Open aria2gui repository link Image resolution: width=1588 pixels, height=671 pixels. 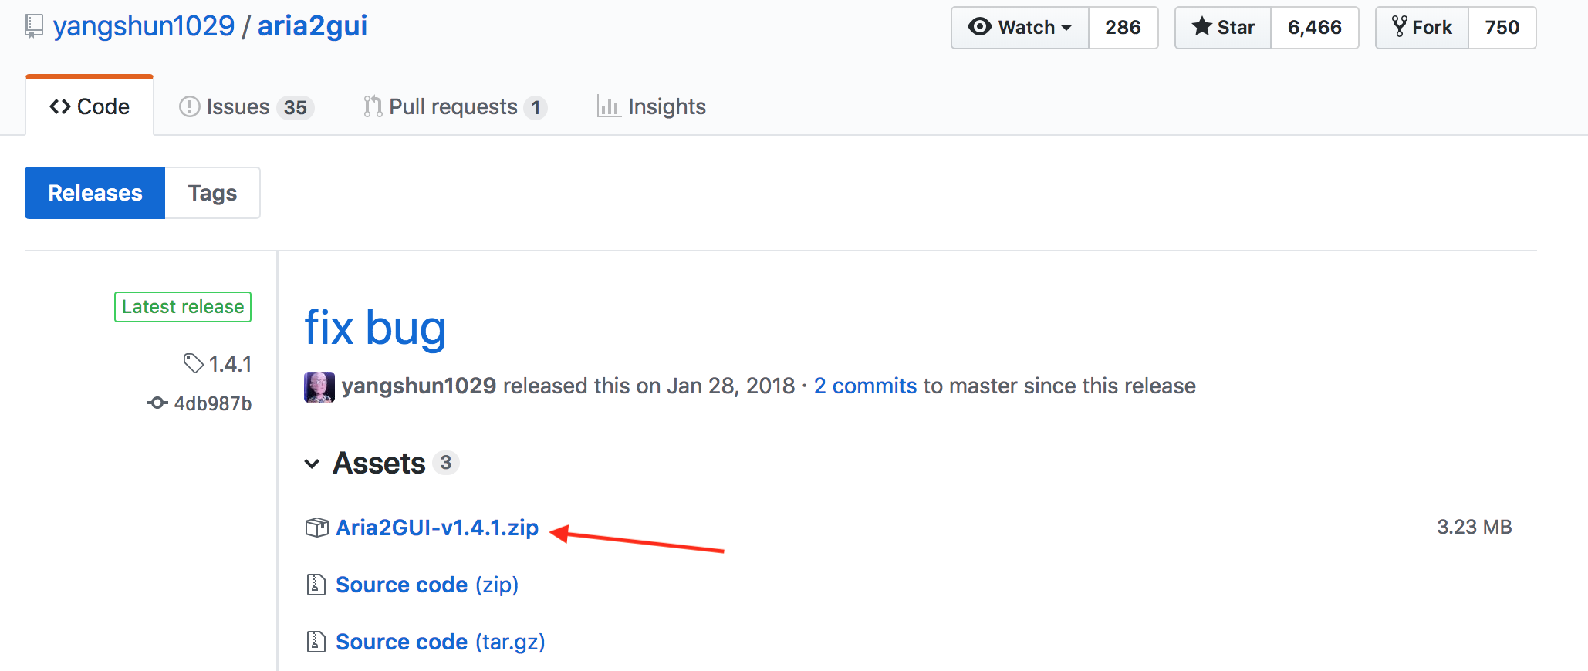pos(313,26)
